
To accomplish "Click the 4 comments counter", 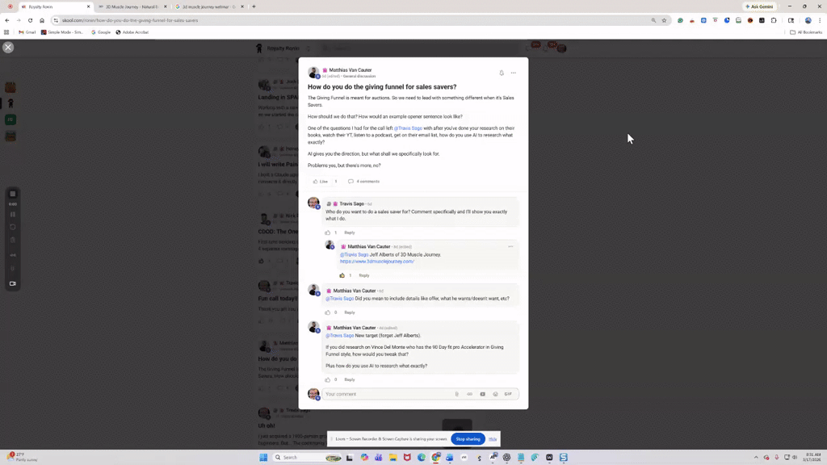I will (x=364, y=182).
